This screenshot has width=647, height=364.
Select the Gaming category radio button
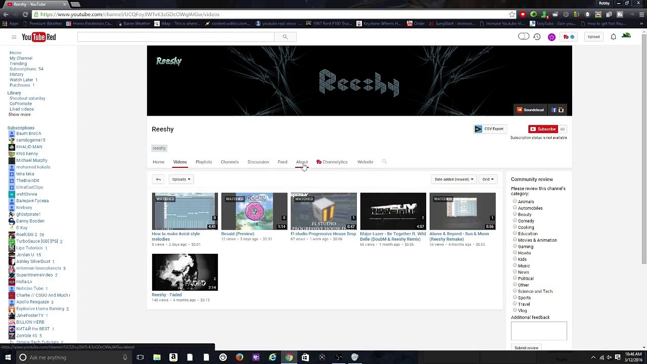click(x=515, y=246)
